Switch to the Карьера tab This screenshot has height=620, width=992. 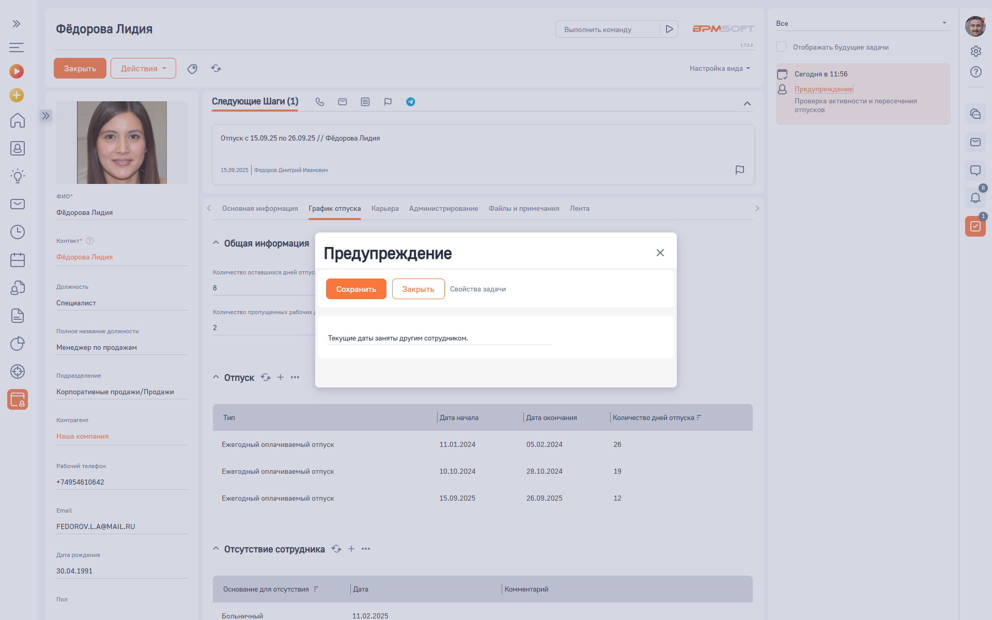tap(385, 209)
